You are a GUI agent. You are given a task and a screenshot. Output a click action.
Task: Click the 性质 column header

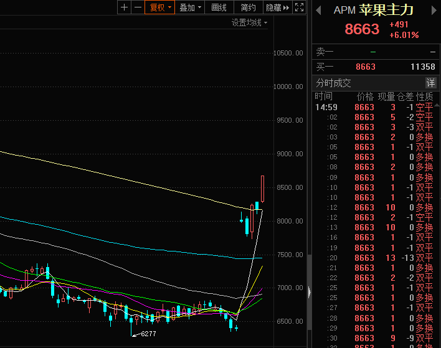tap(425, 96)
